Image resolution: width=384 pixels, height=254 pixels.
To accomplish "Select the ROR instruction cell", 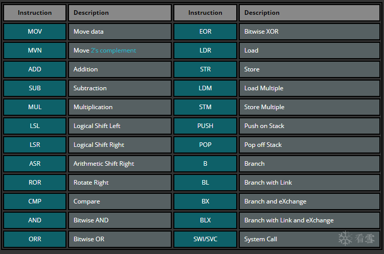I will point(35,183).
